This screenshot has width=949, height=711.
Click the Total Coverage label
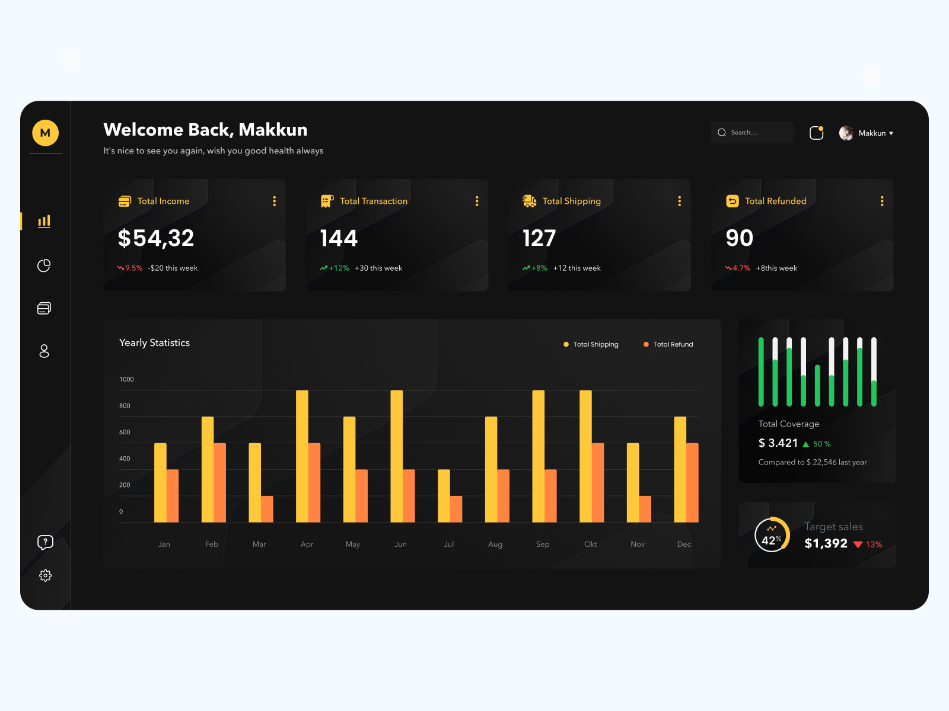pos(789,424)
